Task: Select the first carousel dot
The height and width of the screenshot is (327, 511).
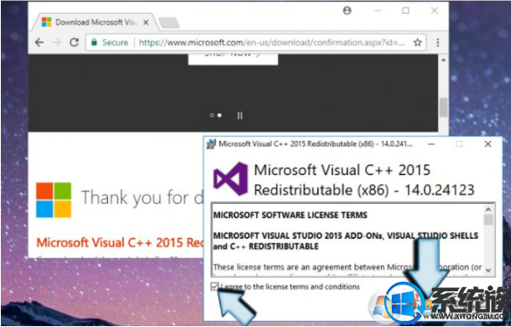Action: click(212, 116)
